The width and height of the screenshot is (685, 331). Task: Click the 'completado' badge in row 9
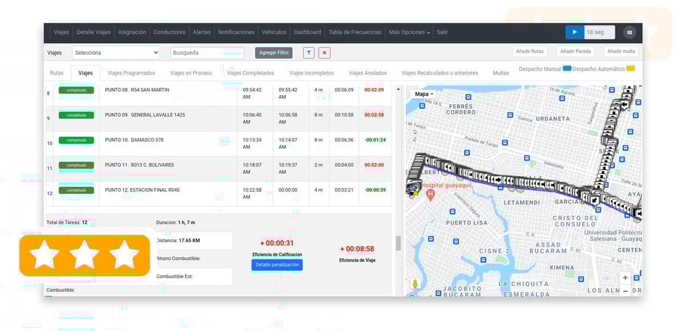tap(76, 115)
